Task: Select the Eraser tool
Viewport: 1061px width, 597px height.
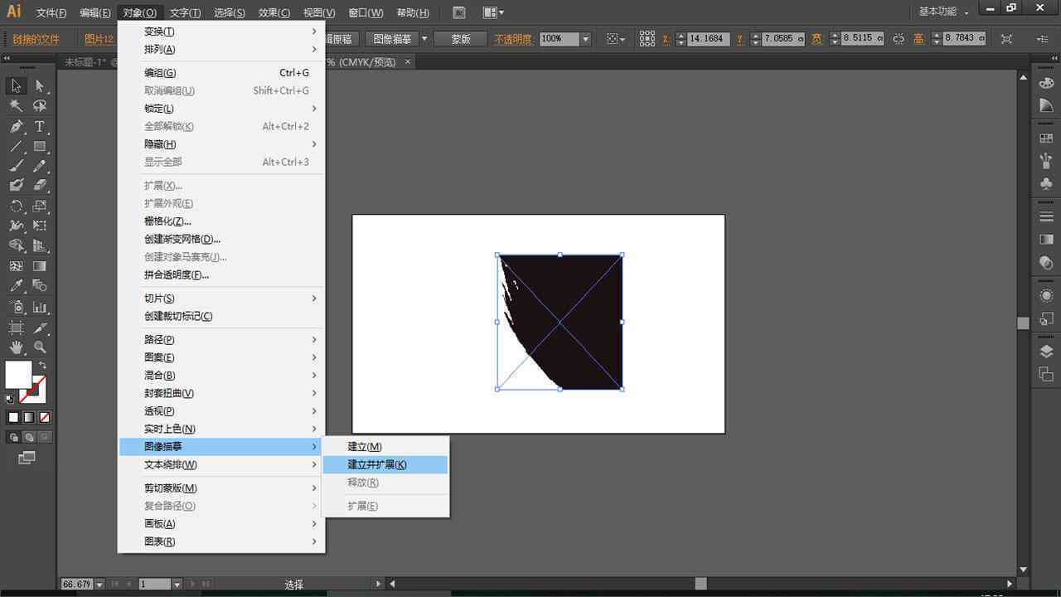Action: 39,186
